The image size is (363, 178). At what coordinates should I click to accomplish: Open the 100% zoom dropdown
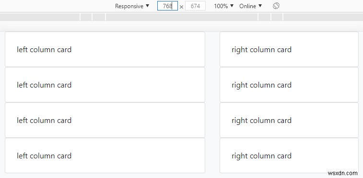tap(223, 6)
